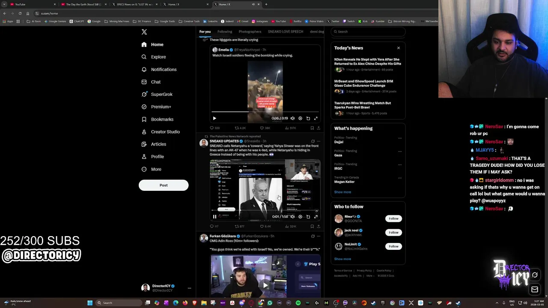Fullscreen the SNEAKO Netanyahu video
The height and width of the screenshot is (308, 548).
click(316, 217)
